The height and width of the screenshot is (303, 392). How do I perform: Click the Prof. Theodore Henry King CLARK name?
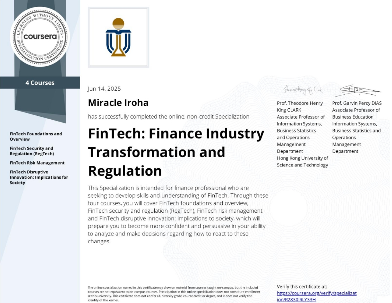coord(300,106)
